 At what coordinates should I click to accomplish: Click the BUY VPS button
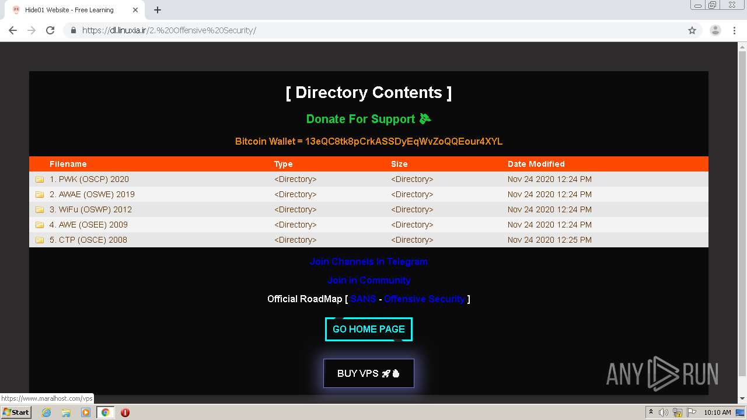pyautogui.click(x=369, y=373)
